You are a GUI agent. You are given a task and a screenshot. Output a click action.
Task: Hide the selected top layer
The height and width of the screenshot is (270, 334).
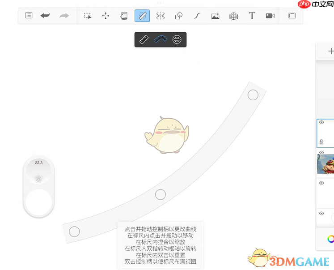pos(321,122)
